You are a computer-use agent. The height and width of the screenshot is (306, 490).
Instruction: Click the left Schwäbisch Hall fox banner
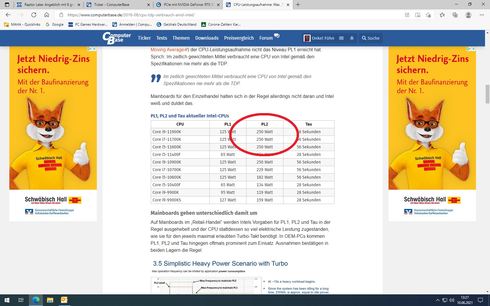click(53, 134)
